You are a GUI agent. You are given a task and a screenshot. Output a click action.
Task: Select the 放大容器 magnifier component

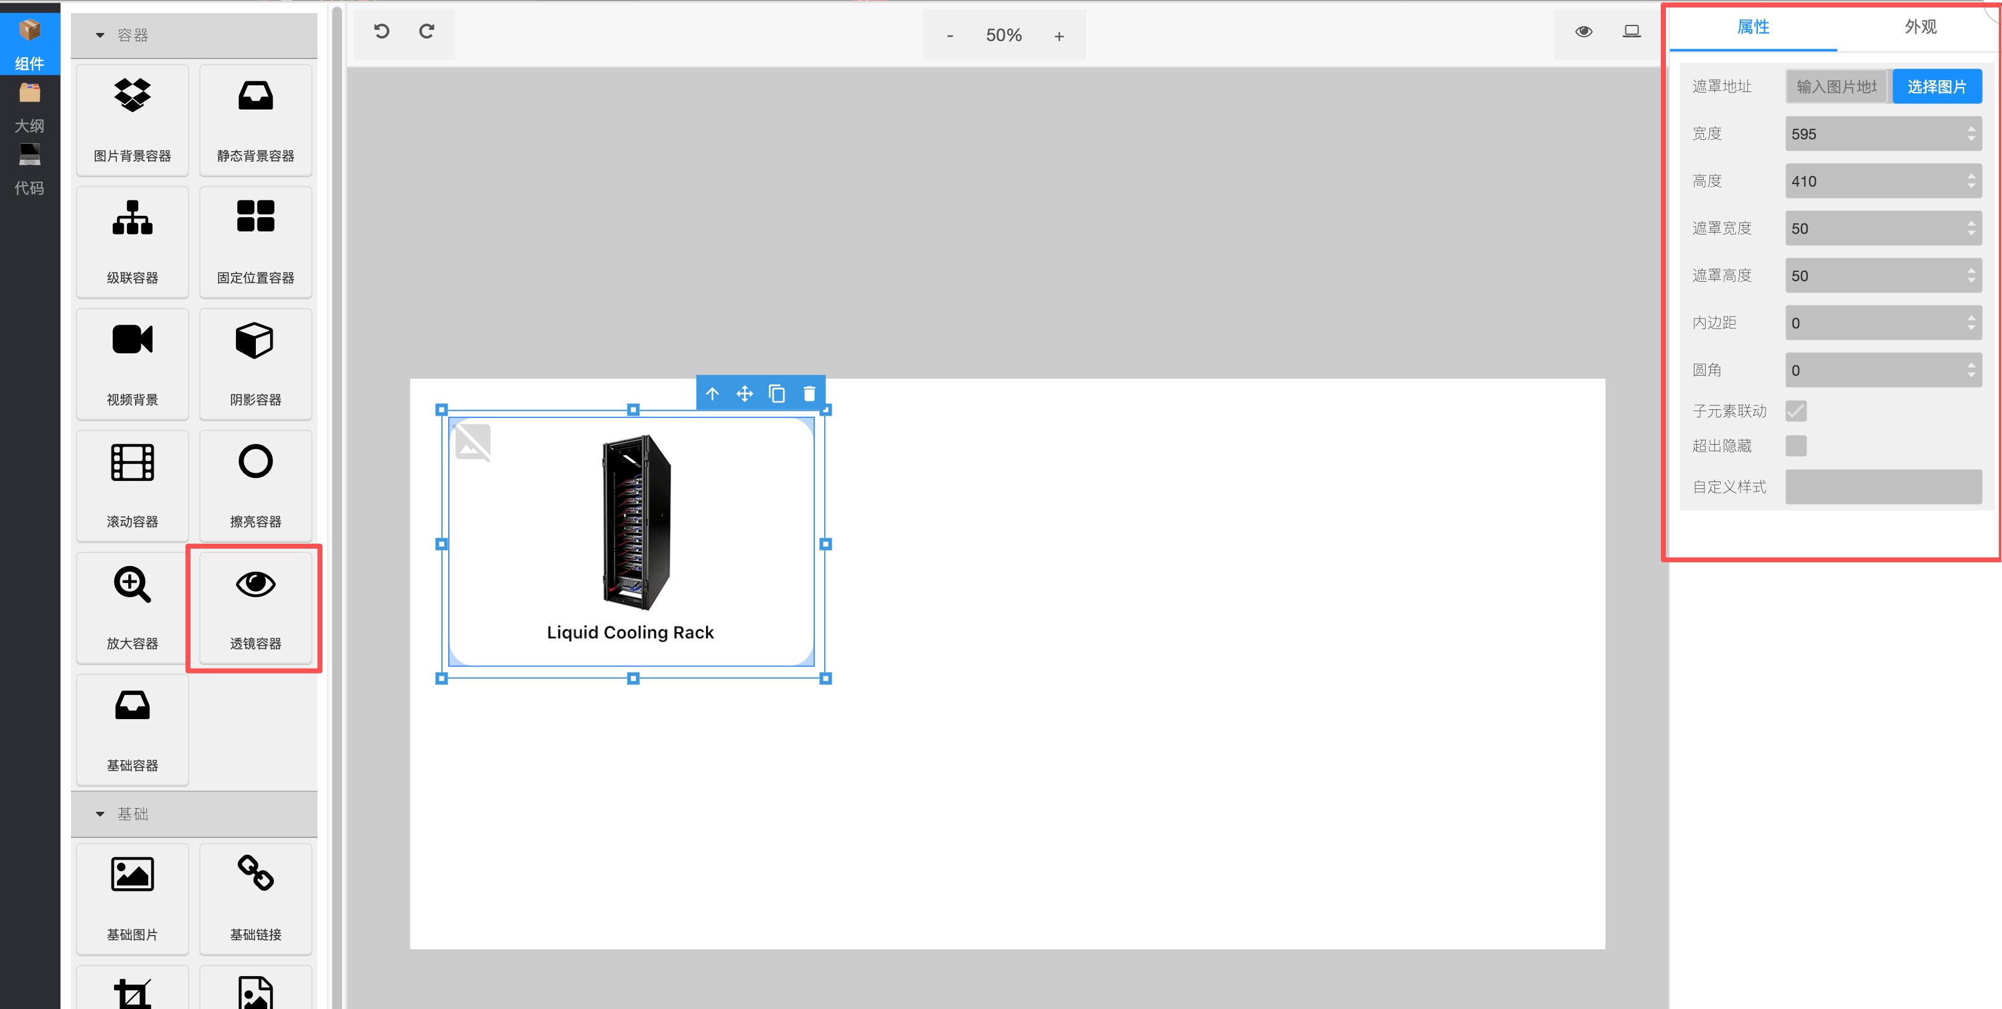pyautogui.click(x=132, y=608)
